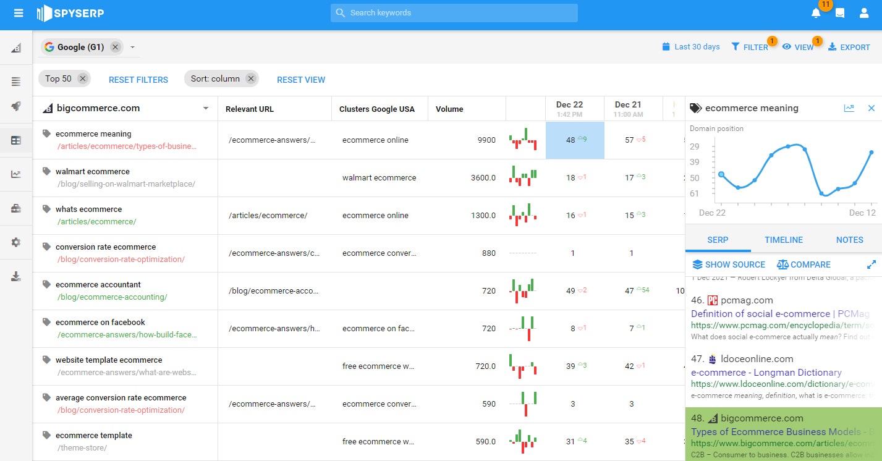Click the Search keywords input field
Viewport: 882px width, 461px height.
[453, 12]
